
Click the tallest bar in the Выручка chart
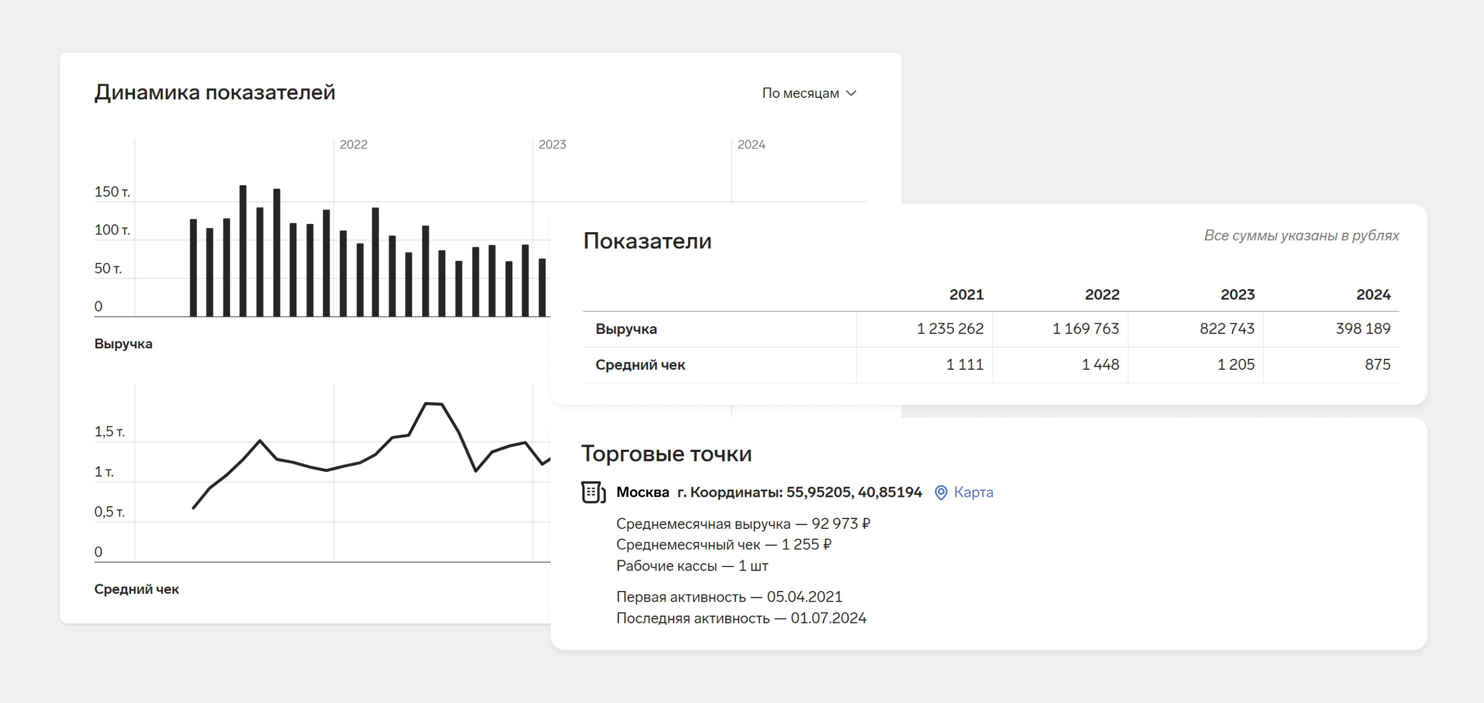pyautogui.click(x=243, y=251)
